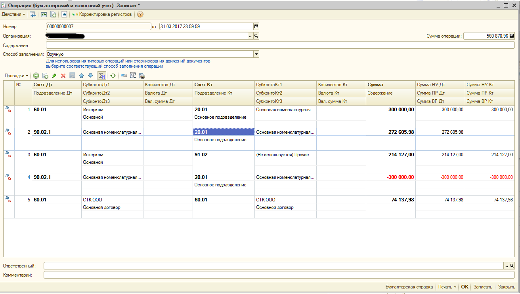Image resolution: width=520 pixels, height=294 pixels.
Task: Move entry up with blue arrow
Action: (81, 76)
